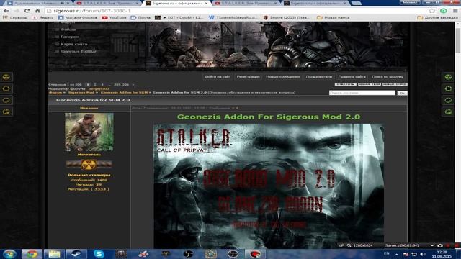Open Правила сайта
Image resolution: width=461 pixels, height=259 pixels.
point(352,77)
